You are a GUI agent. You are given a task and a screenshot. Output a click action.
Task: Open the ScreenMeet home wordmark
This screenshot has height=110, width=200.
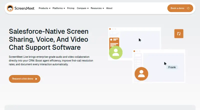click(24, 8)
